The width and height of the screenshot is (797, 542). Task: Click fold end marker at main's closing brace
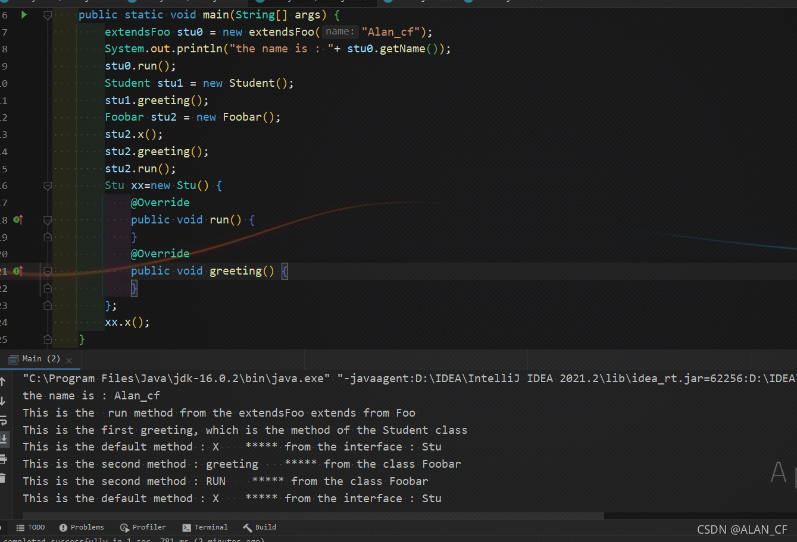coord(48,340)
